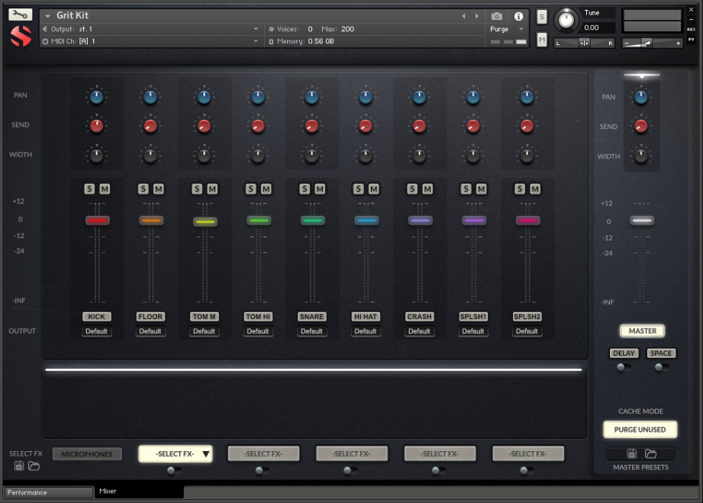Open the second SELECT FX dropdown
The height and width of the screenshot is (503, 703).
(263, 453)
